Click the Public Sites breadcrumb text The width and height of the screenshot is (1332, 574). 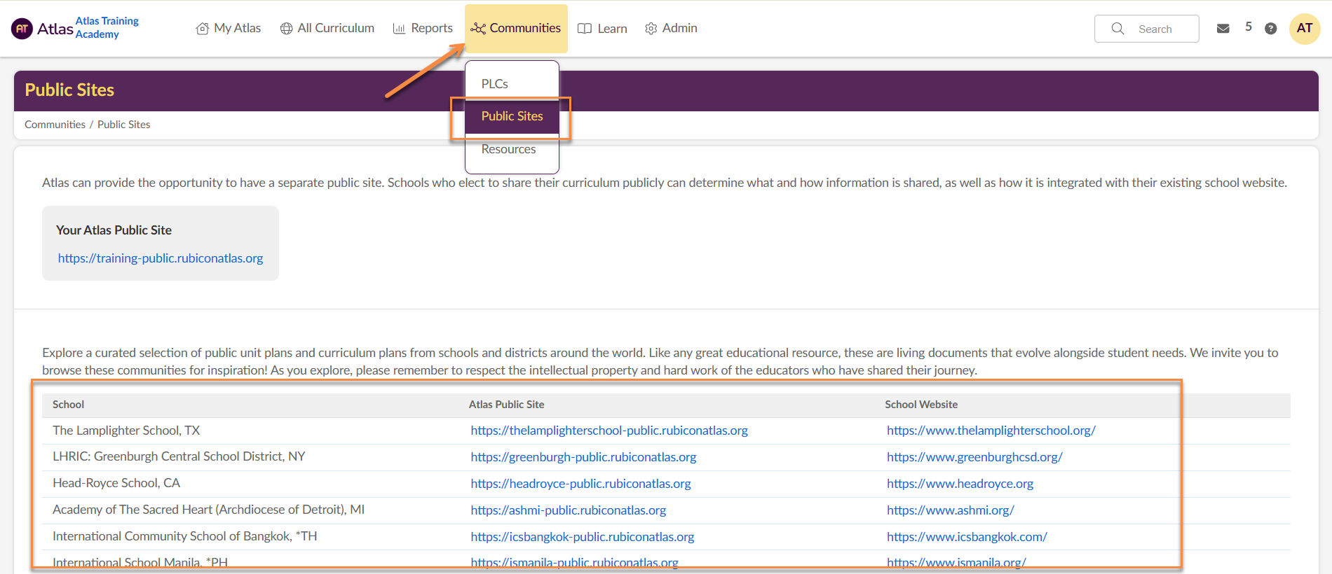123,125
